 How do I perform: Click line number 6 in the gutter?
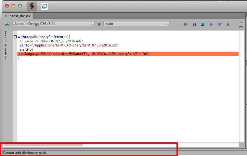6,54
